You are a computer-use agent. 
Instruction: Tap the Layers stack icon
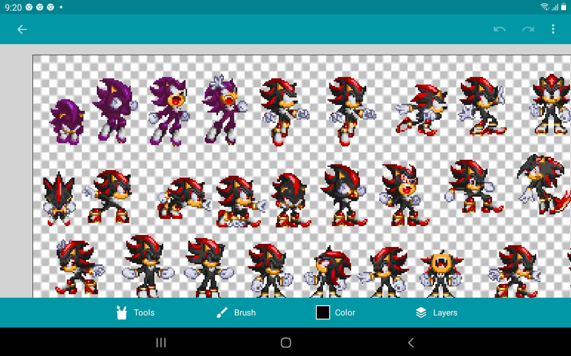421,312
